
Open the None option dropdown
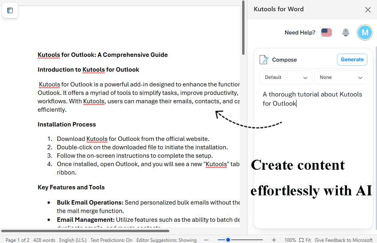click(341, 77)
